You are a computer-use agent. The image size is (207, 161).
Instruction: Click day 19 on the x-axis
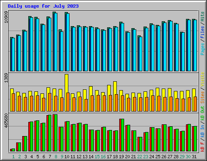[121, 157]
